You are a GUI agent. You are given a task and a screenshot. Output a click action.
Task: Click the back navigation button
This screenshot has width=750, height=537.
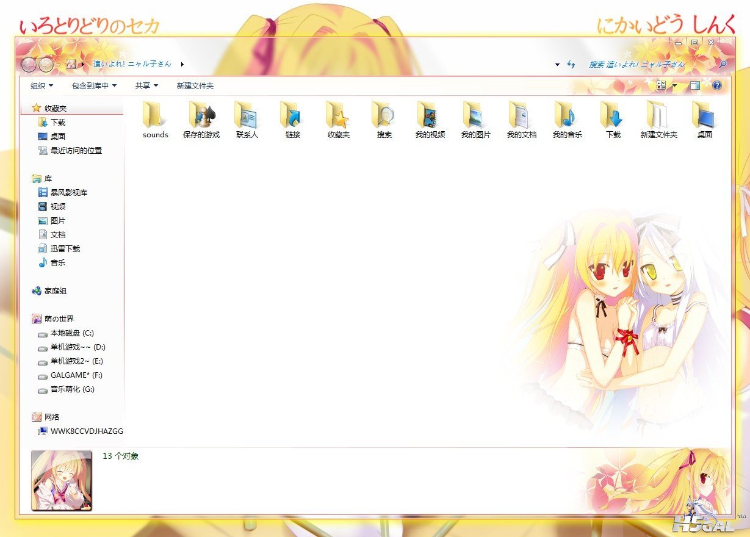tap(29, 64)
